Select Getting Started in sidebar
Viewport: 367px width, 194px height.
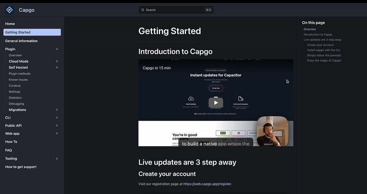pyautogui.click(x=32, y=32)
